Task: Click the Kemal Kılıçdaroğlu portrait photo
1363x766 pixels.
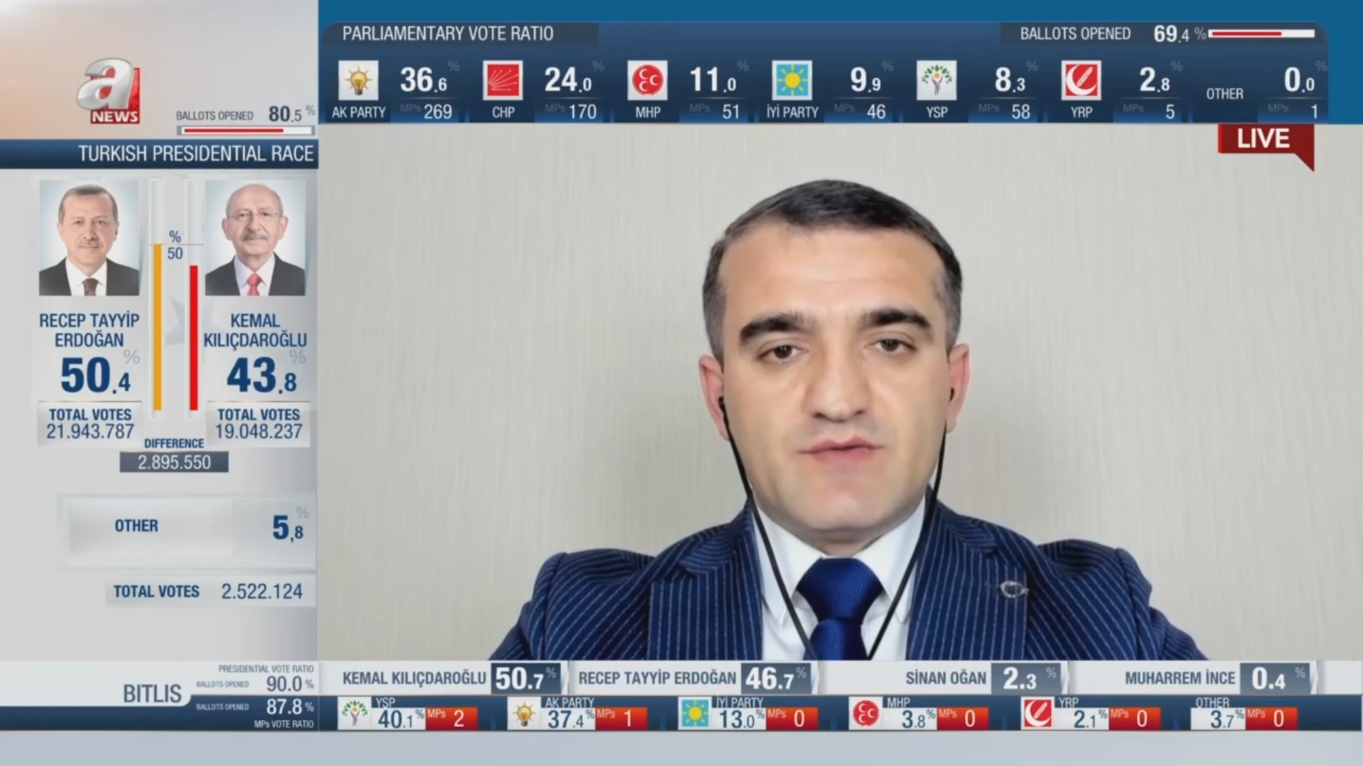Action: pyautogui.click(x=255, y=238)
